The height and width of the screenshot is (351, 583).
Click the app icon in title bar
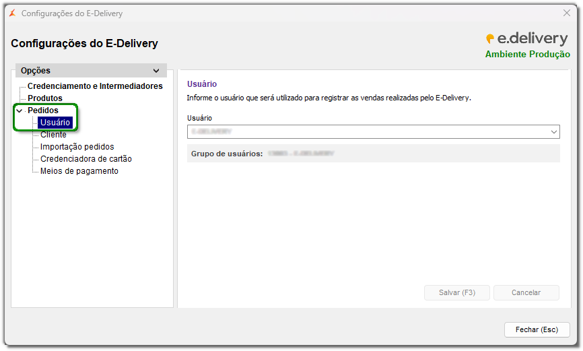pos(13,13)
